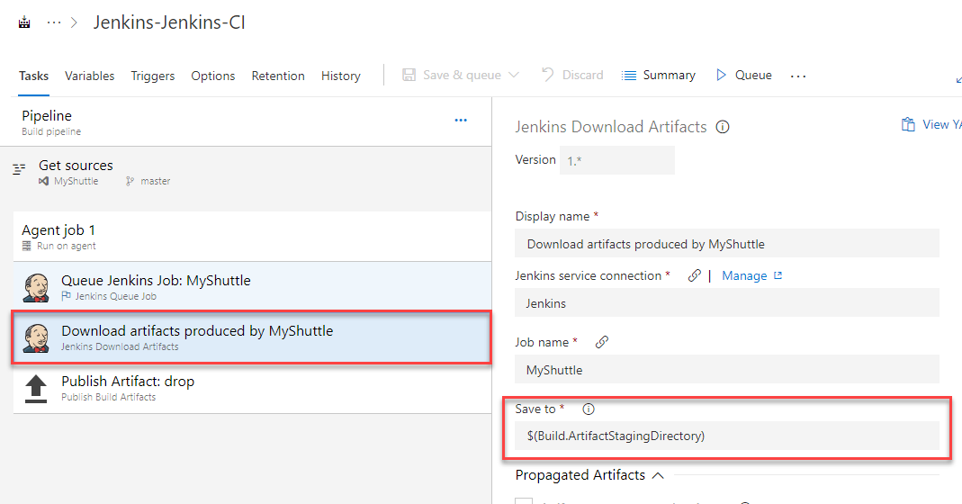Open the toolbar more actions ellipsis
962x504 pixels.
797,76
